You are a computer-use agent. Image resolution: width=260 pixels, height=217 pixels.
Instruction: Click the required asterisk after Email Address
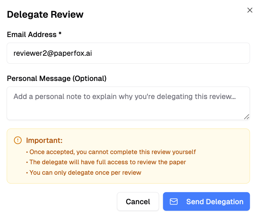point(60,34)
